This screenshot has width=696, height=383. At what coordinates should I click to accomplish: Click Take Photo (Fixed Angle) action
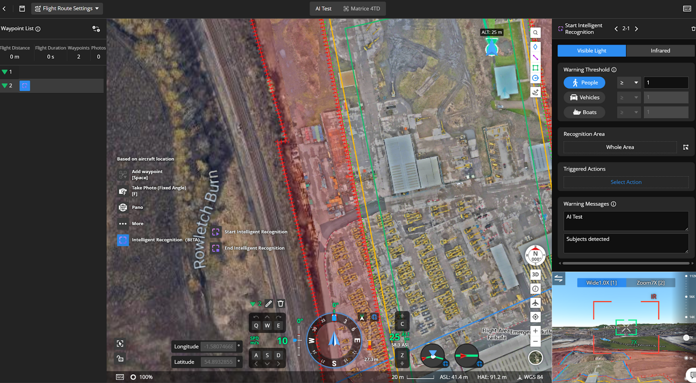pos(152,191)
